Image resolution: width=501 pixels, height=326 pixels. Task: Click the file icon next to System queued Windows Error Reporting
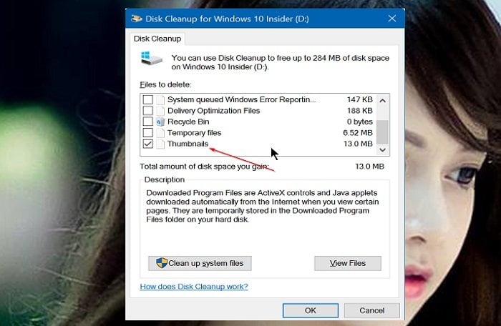pos(160,99)
